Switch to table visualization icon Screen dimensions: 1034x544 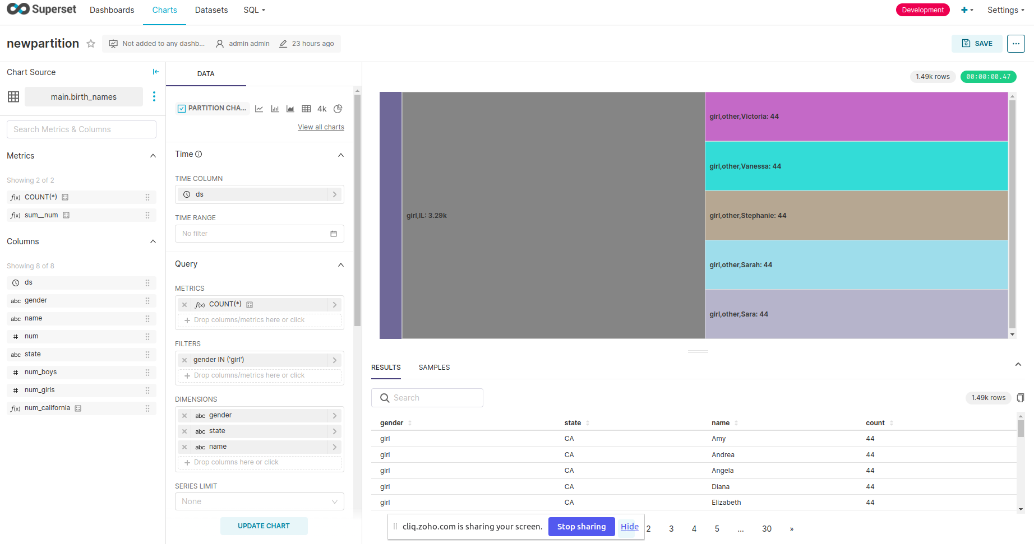pos(307,108)
